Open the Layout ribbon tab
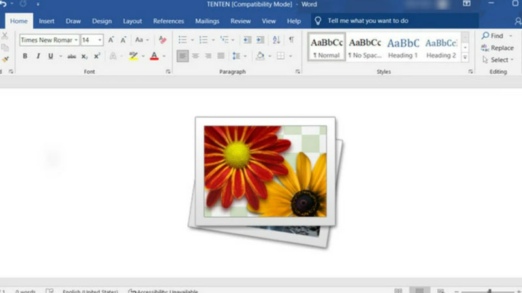Screen dimensions: 522x293 (132, 21)
